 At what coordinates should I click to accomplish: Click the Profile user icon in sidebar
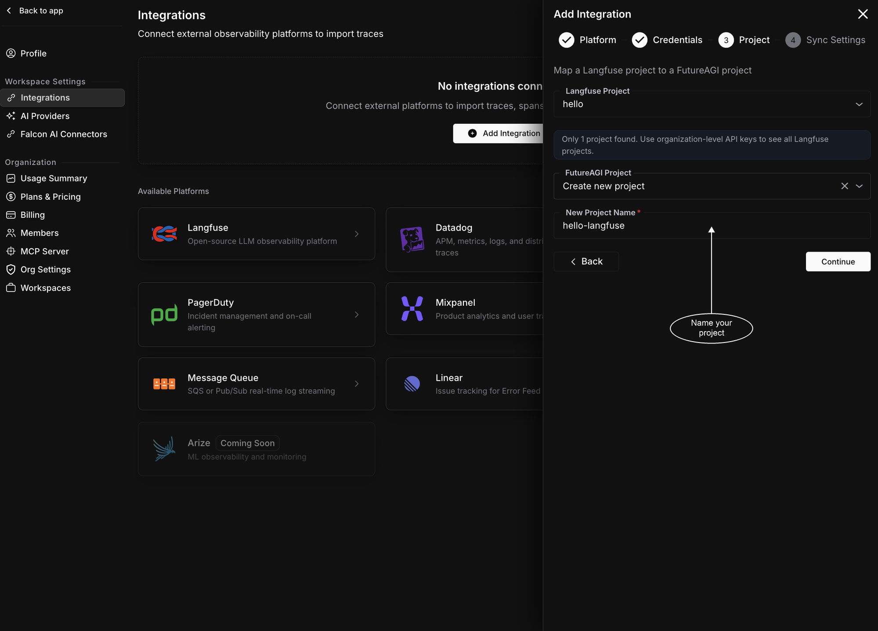coord(11,54)
